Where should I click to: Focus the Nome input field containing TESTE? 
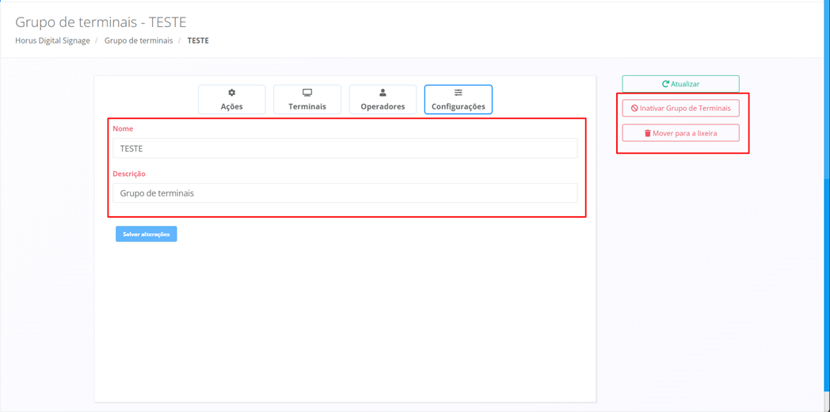[x=345, y=148]
